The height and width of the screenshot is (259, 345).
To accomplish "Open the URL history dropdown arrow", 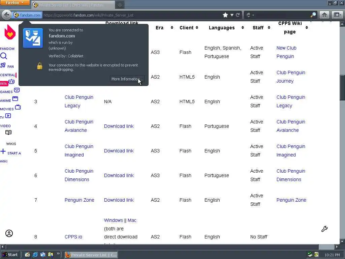I will click(232, 15).
